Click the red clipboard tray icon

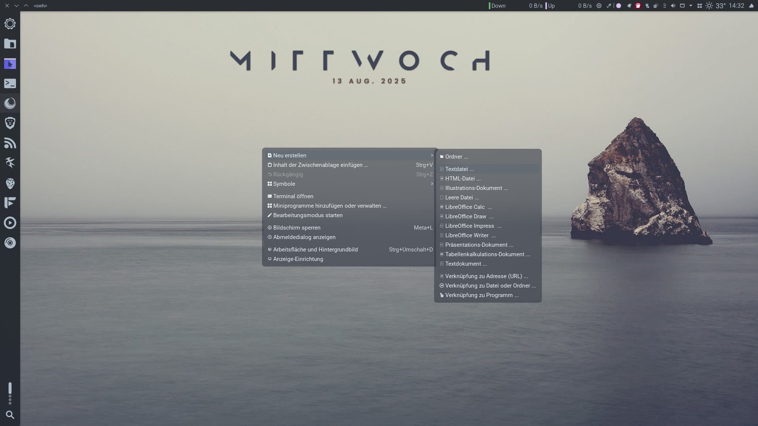(638, 6)
